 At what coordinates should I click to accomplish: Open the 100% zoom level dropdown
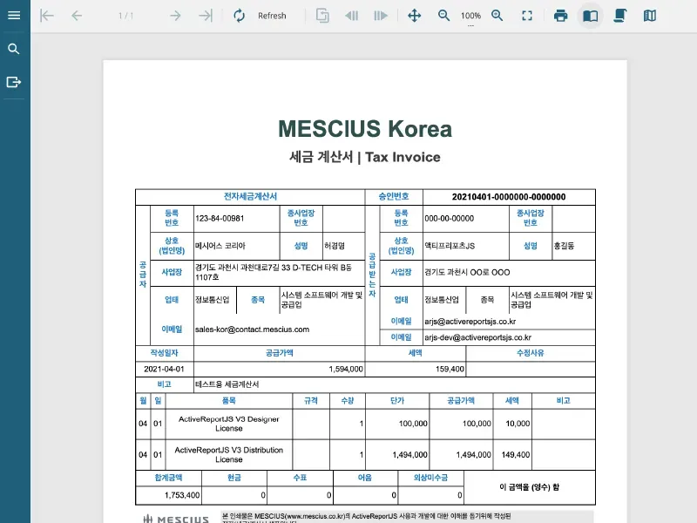tap(470, 17)
